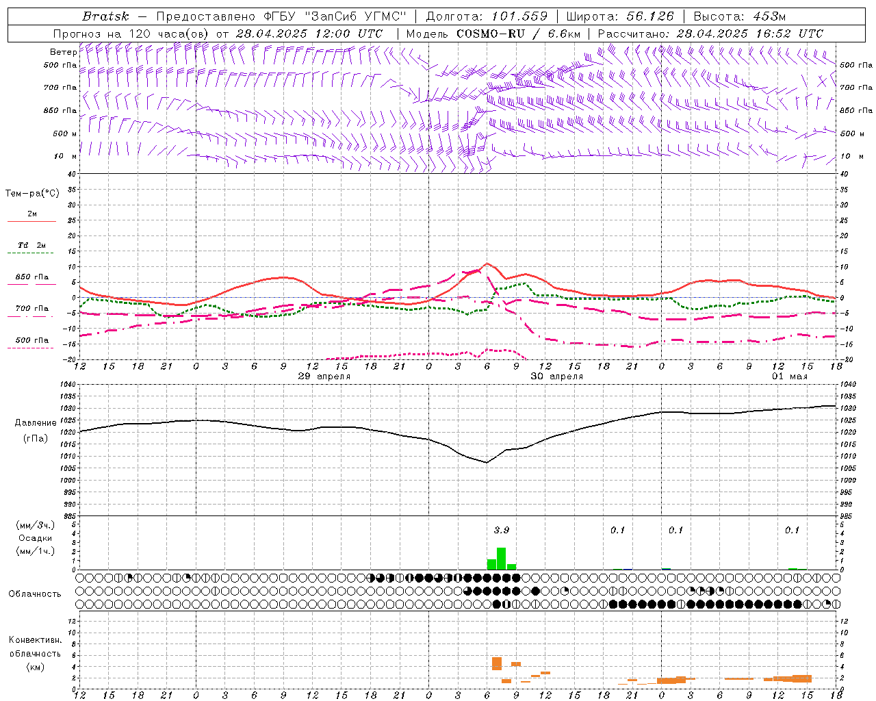This screenshot has width=876, height=701.
Task: Click the '(мм/1ч.)' precipitation unit label
Action: click(36, 551)
